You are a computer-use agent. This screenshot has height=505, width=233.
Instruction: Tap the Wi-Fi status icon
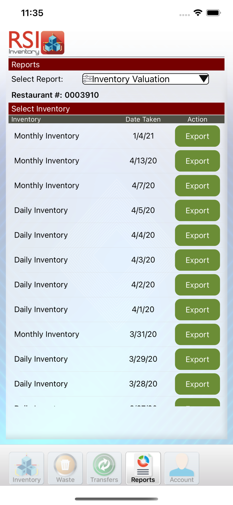(198, 12)
